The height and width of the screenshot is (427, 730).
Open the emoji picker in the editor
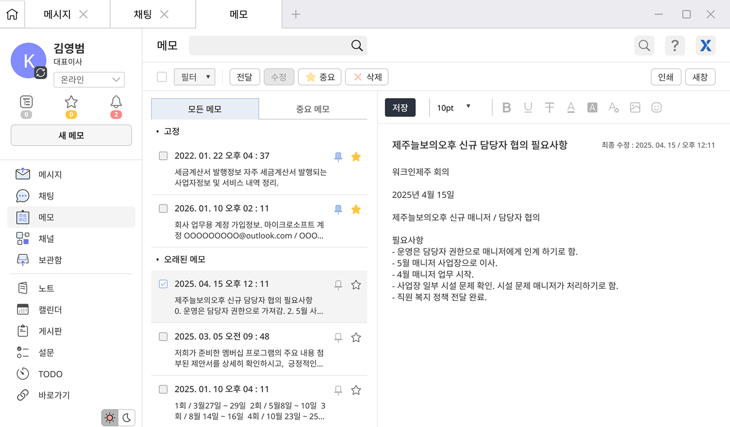point(656,107)
